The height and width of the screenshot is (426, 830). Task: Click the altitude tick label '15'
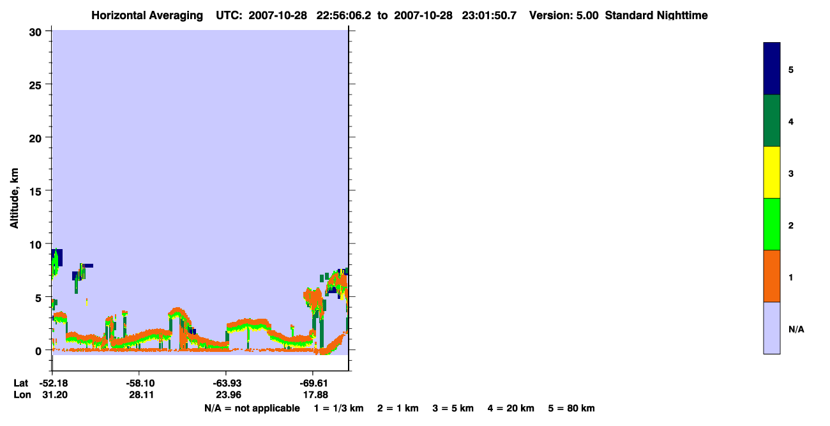[x=37, y=191]
